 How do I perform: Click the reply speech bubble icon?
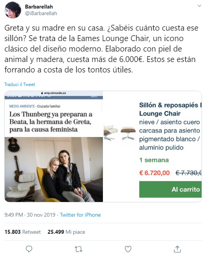click(x=29, y=249)
